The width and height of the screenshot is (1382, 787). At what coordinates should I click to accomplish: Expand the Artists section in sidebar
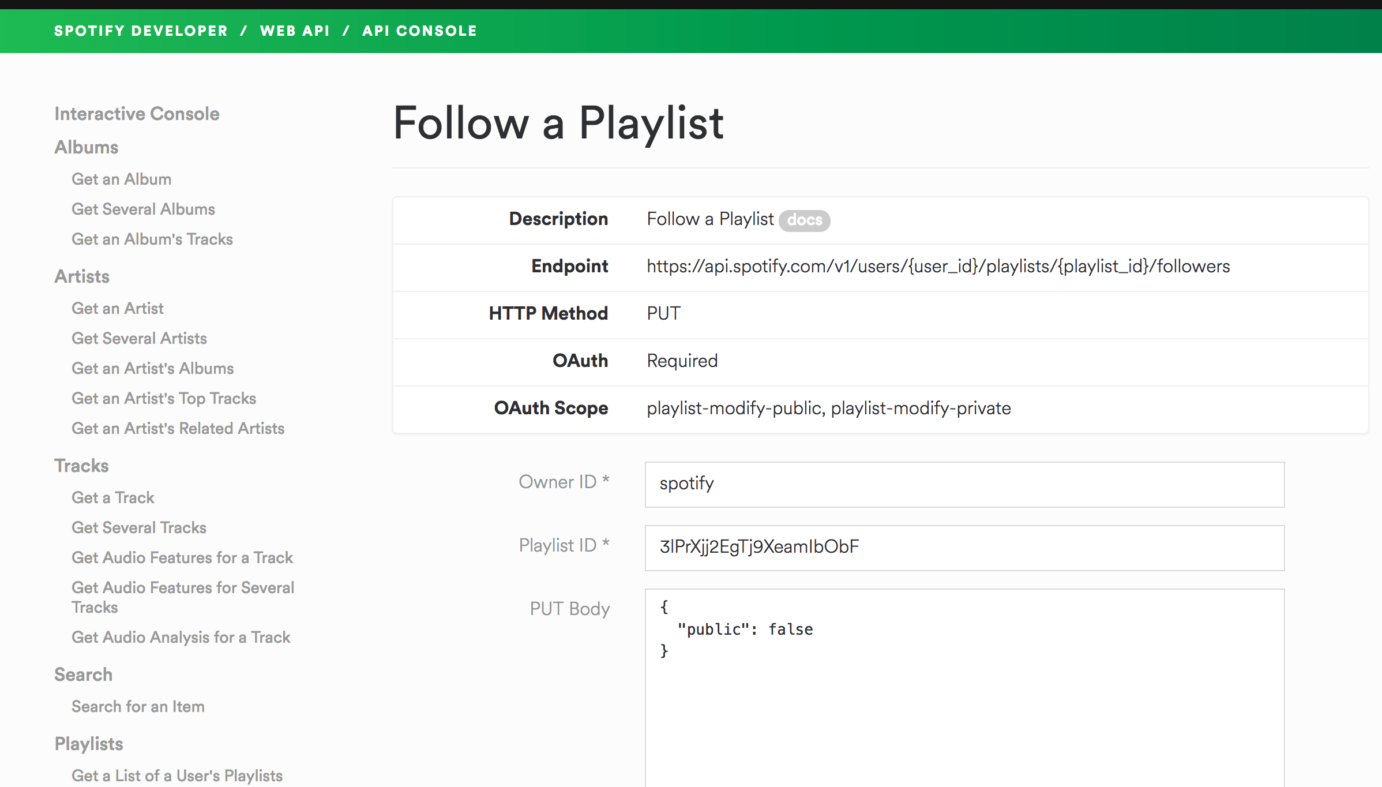coord(82,276)
